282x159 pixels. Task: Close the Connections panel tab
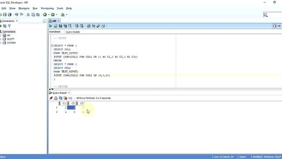[x=17, y=21]
